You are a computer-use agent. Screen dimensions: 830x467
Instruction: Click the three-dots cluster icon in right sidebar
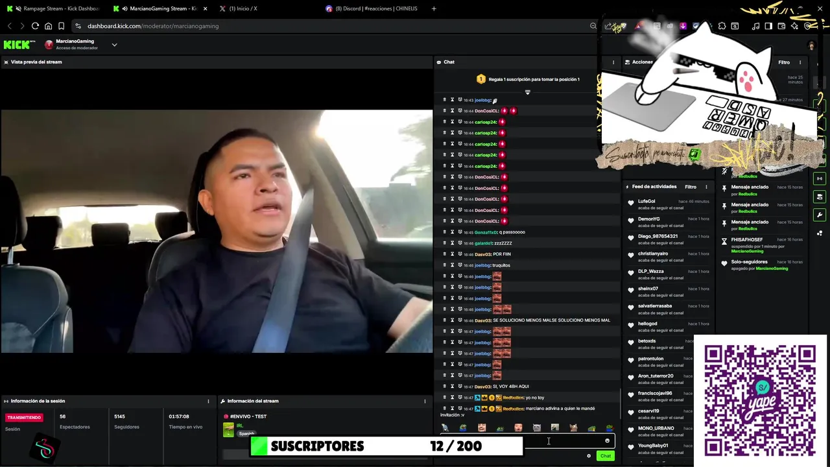coord(820,233)
